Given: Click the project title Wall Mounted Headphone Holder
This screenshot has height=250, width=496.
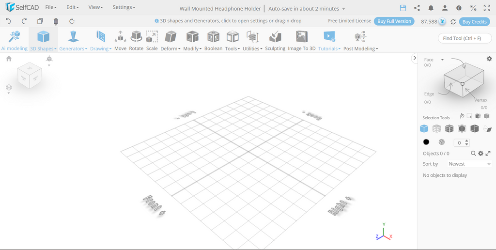Looking at the screenshot, I should coord(220,9).
